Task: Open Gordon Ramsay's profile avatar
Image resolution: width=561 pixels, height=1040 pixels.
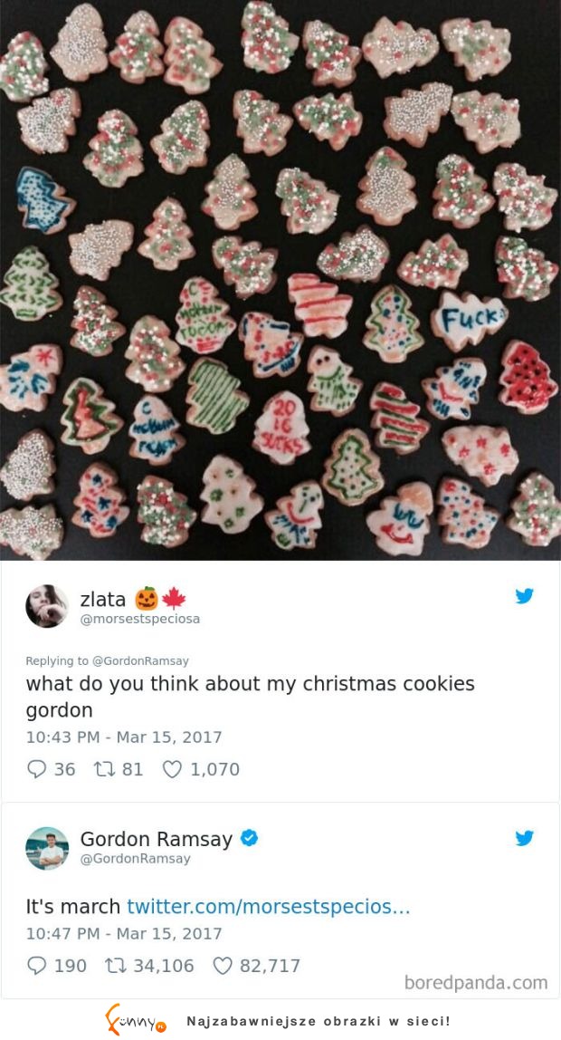Action: (x=47, y=848)
